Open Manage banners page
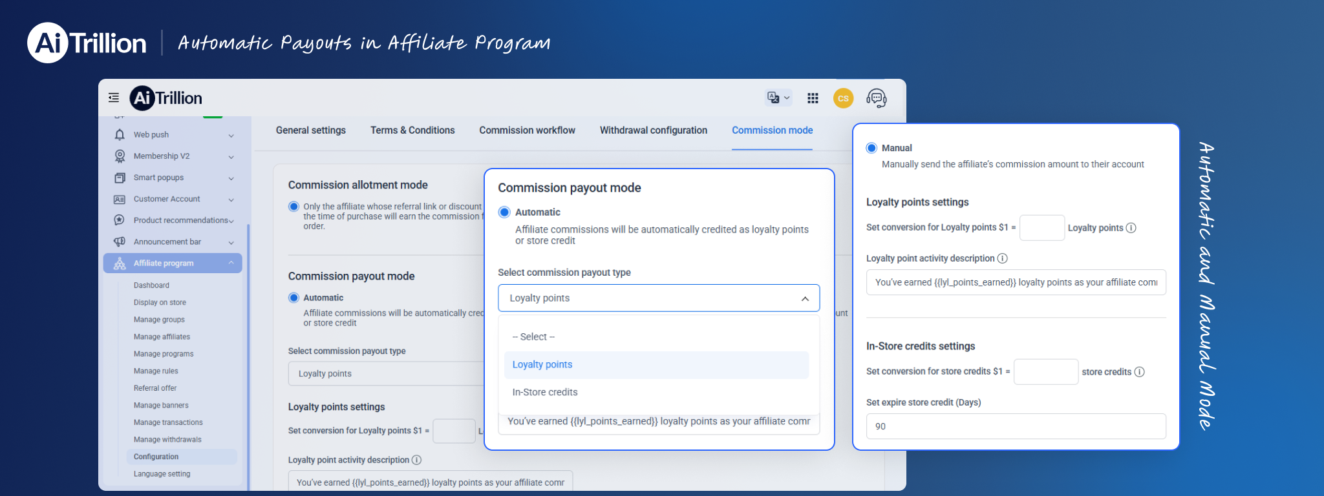The image size is (1324, 496). 161,406
